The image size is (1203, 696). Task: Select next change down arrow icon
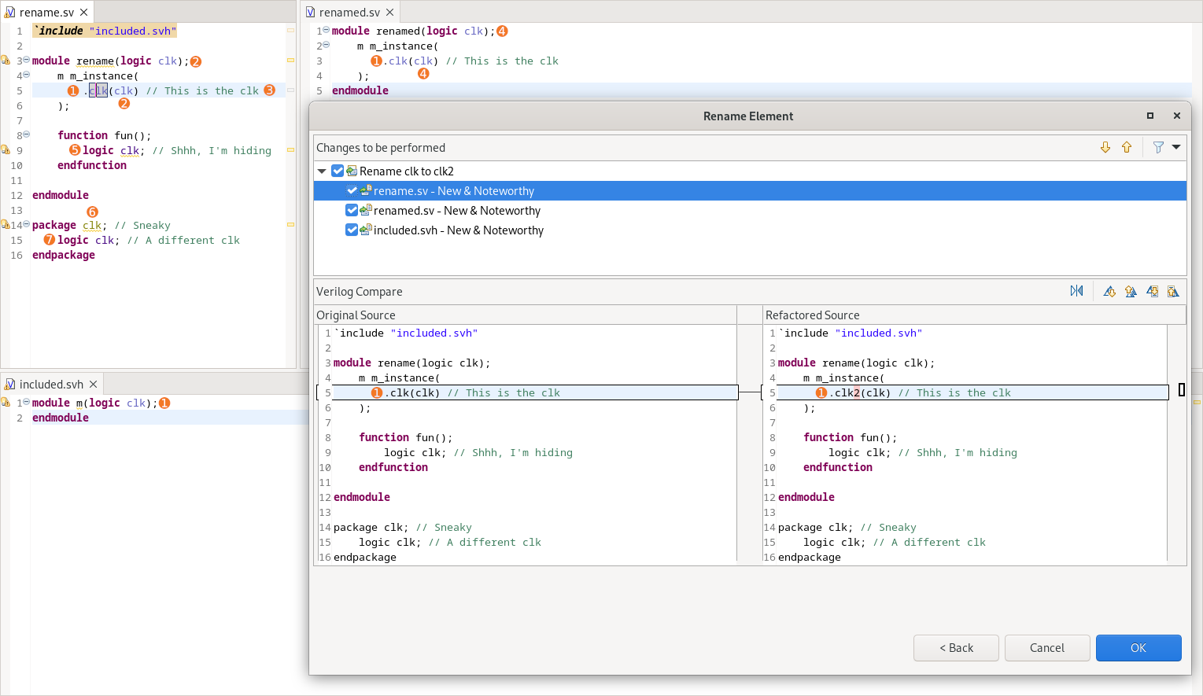pyautogui.click(x=1105, y=148)
